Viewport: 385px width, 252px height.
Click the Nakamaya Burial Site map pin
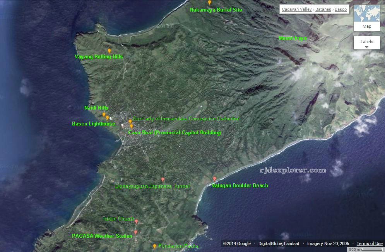[209, 3]
